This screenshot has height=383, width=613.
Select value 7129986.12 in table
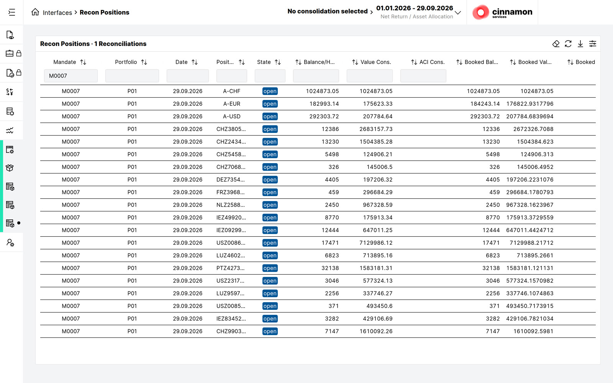point(376,243)
